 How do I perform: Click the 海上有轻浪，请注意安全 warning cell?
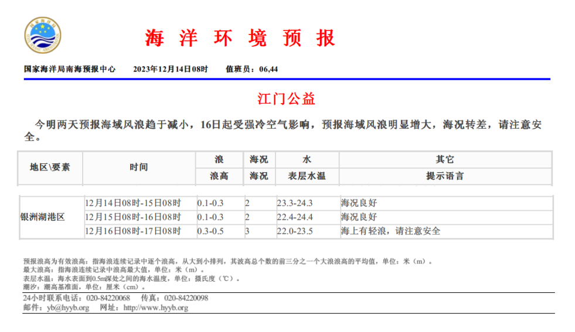(390, 231)
